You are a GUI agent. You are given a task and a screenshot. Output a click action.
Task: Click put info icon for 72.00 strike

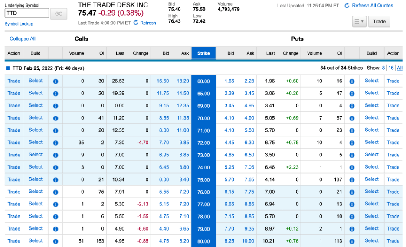coord(352,143)
